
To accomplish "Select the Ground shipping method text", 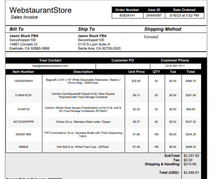I will (151, 37).
